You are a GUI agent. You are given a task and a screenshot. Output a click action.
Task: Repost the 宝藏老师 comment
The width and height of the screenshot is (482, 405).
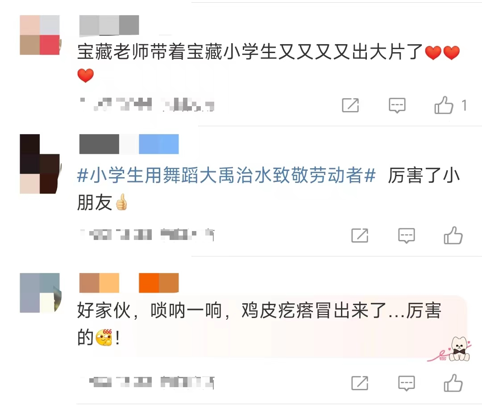[350, 105]
